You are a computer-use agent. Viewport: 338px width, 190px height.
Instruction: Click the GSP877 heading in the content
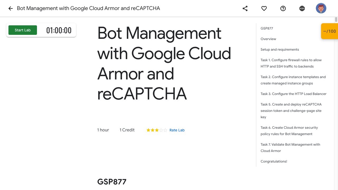coord(112,182)
